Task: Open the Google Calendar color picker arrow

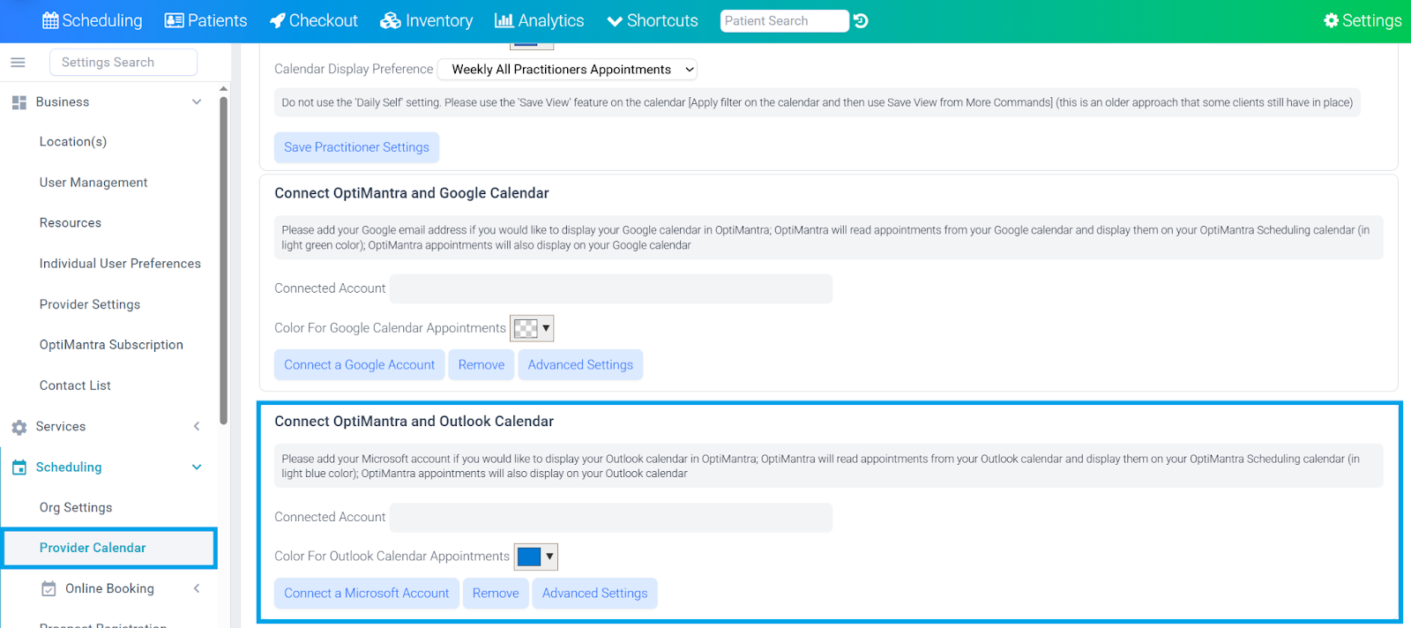Action: click(x=546, y=328)
